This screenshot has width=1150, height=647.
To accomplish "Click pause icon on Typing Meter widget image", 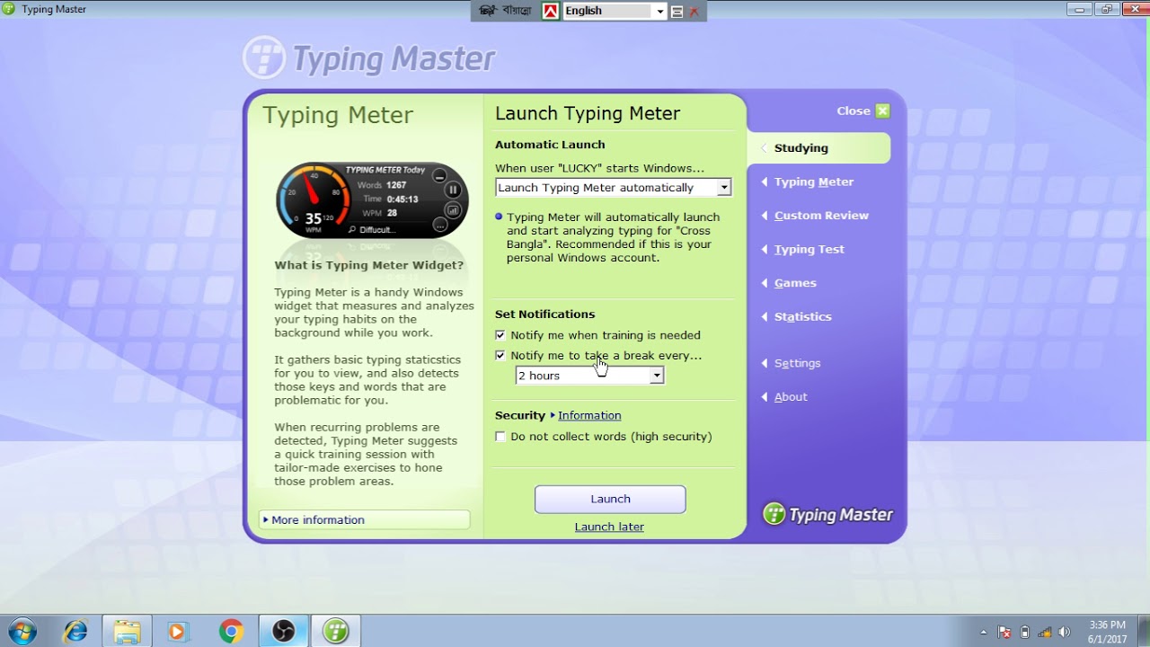I will pyautogui.click(x=453, y=190).
